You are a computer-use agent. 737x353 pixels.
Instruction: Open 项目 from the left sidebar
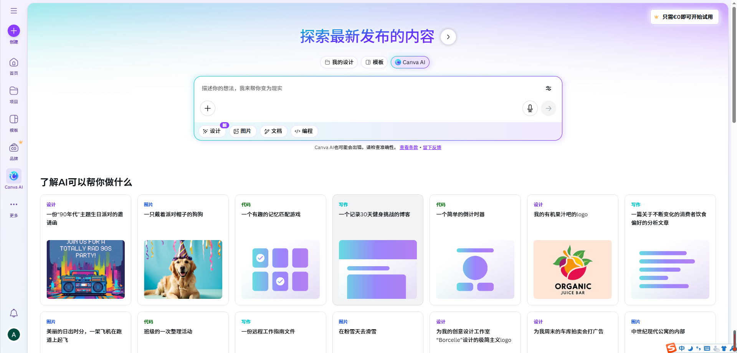pyautogui.click(x=13, y=91)
